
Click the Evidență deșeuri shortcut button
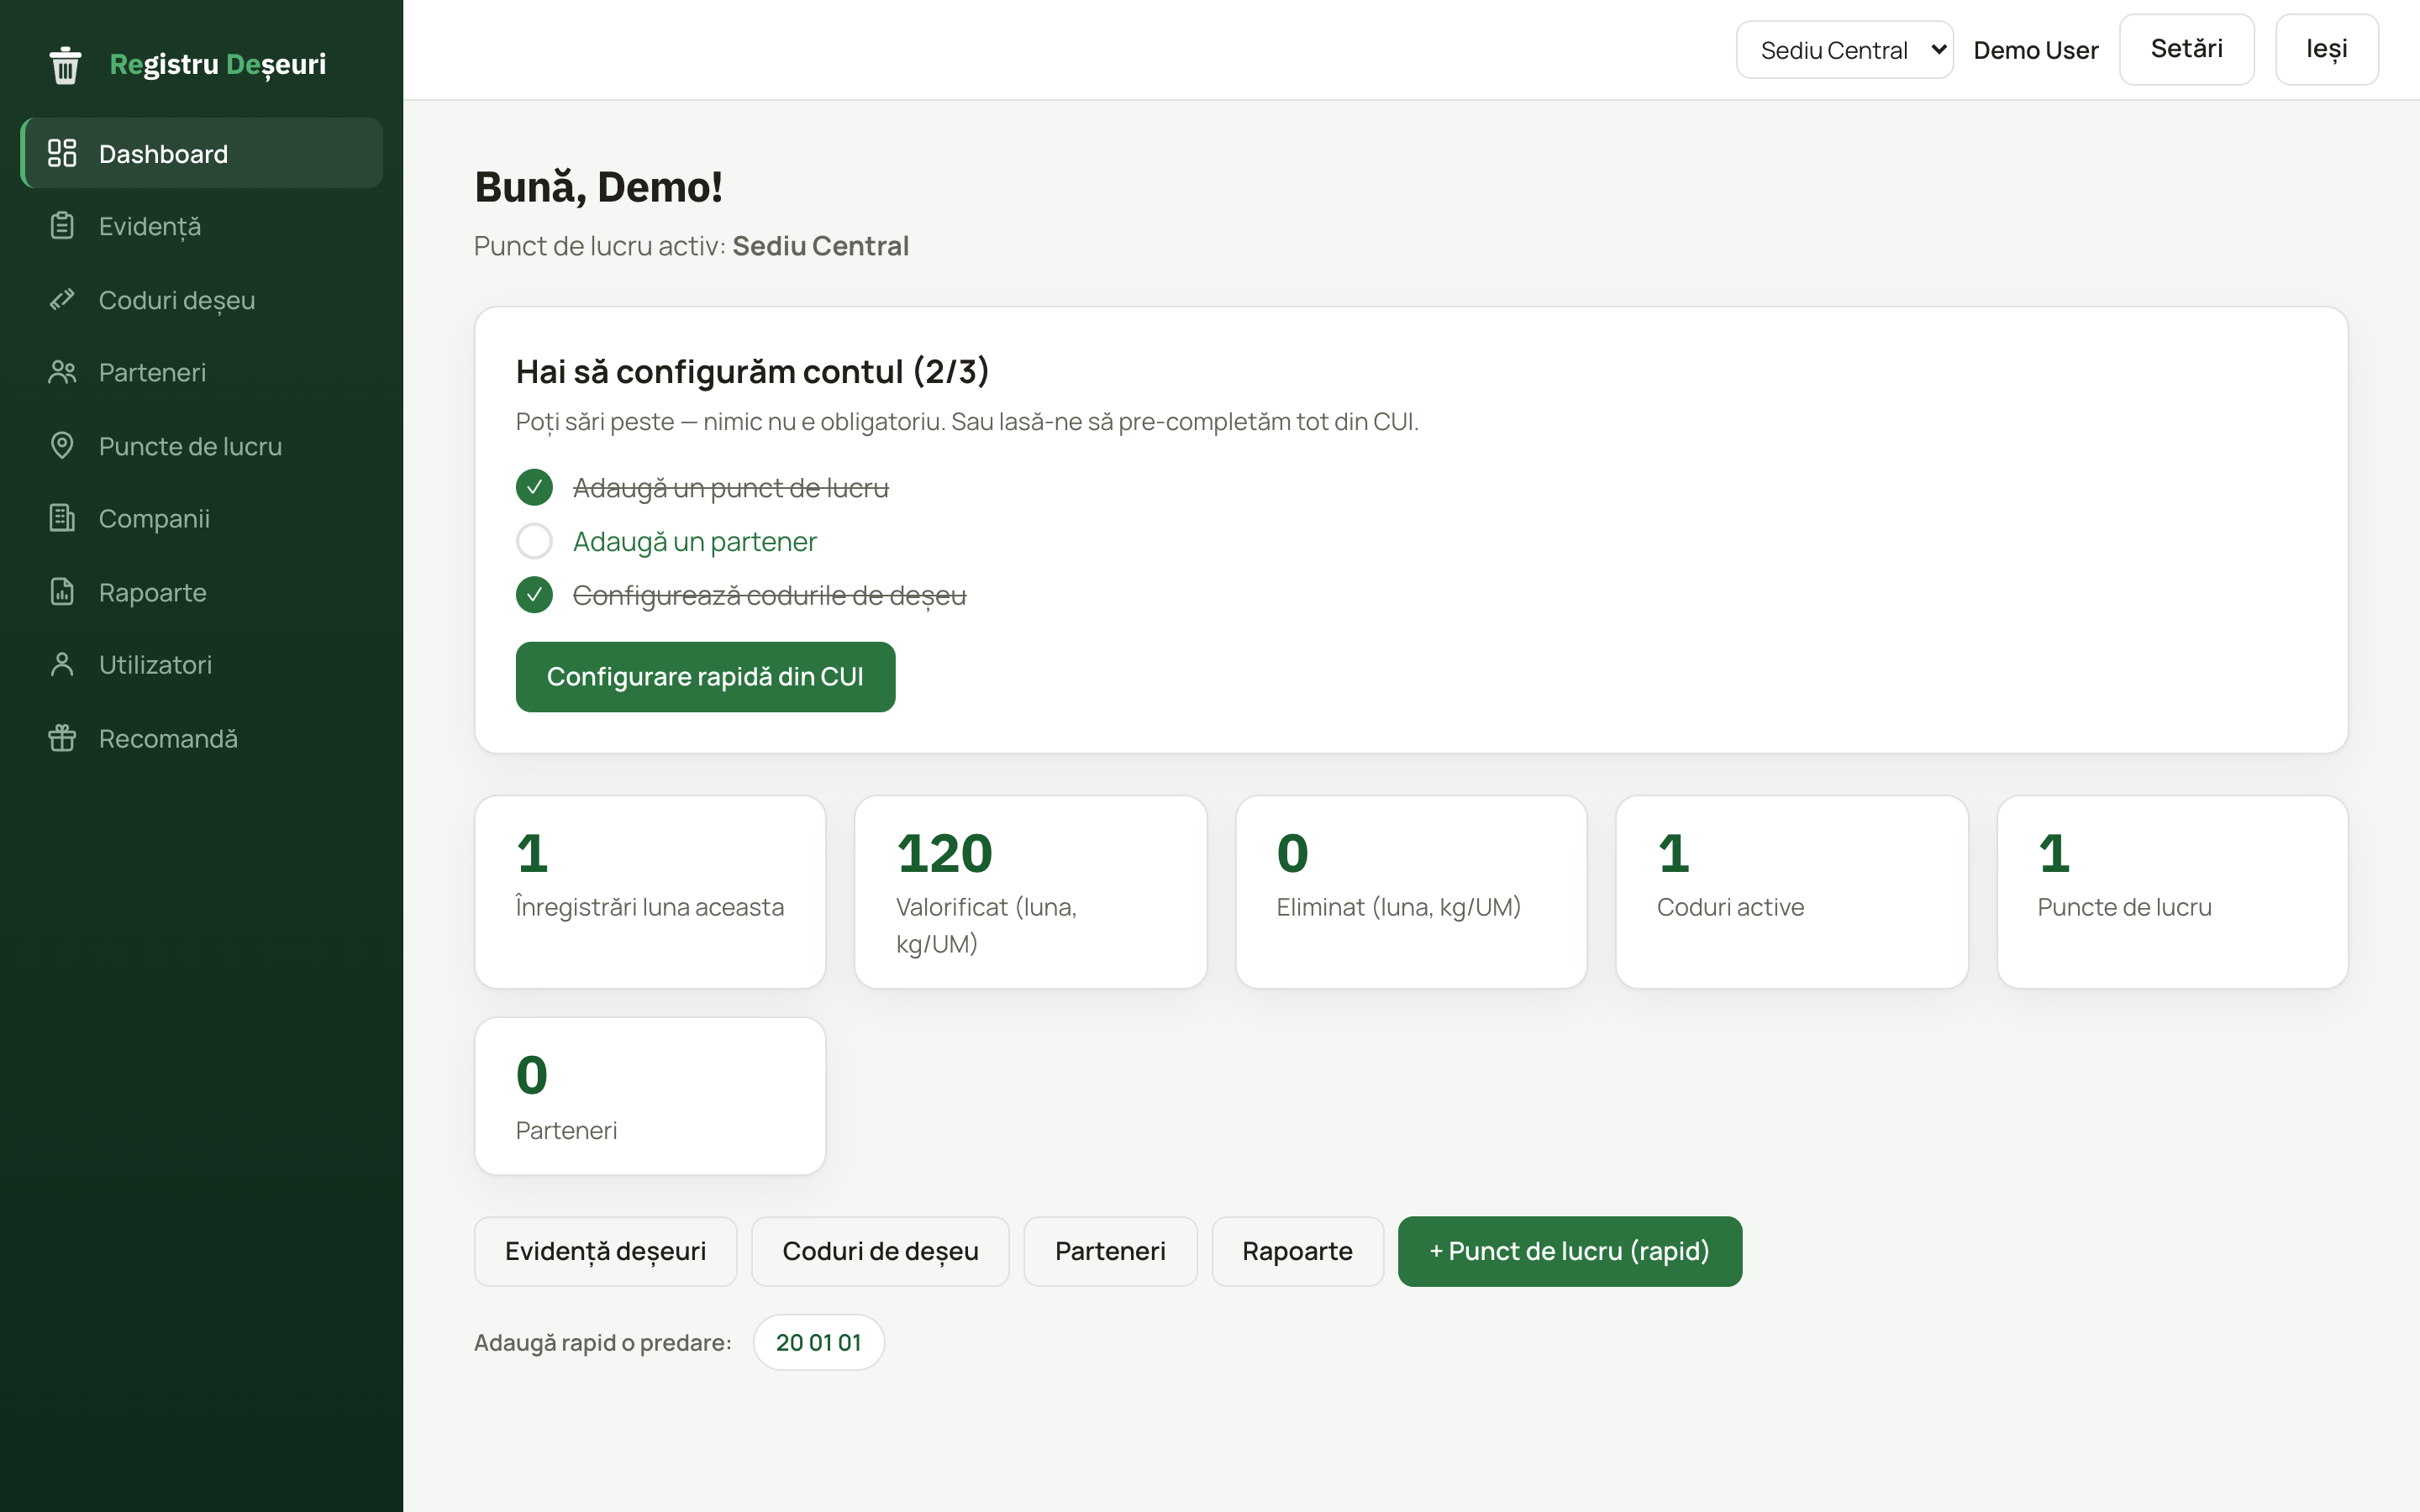[x=605, y=1251]
